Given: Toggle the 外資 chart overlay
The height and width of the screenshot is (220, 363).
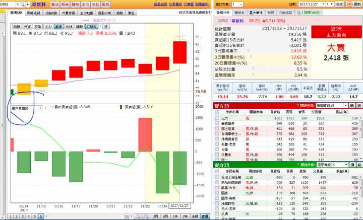Looking at the screenshot, I should tap(27, 27).
